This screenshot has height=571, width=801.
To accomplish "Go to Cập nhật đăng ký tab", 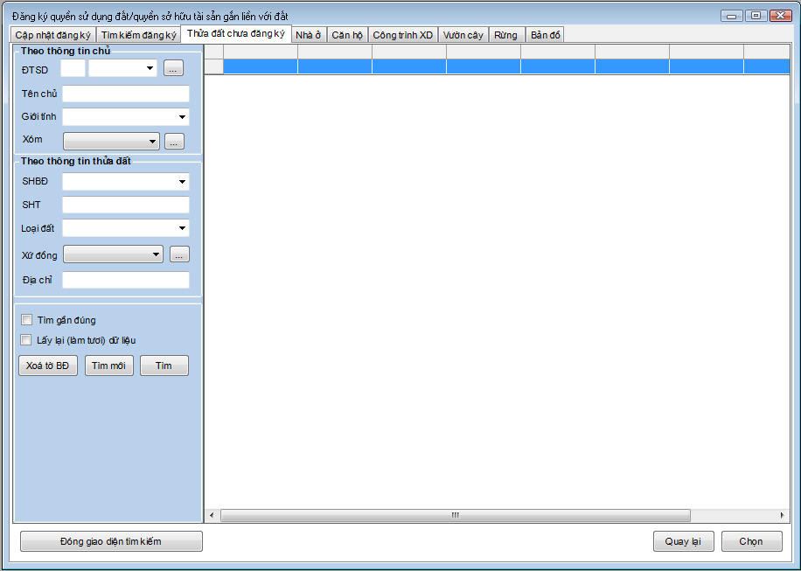I will (x=52, y=35).
